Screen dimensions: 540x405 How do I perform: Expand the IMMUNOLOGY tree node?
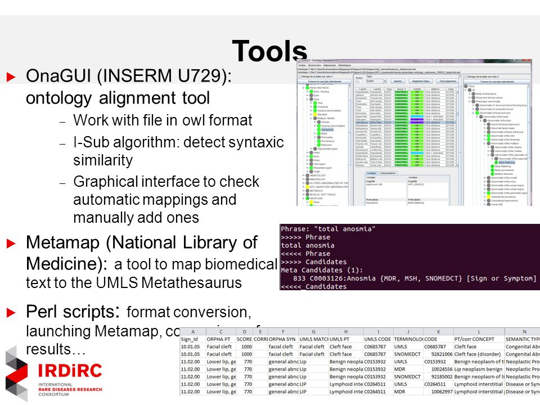coord(303,179)
